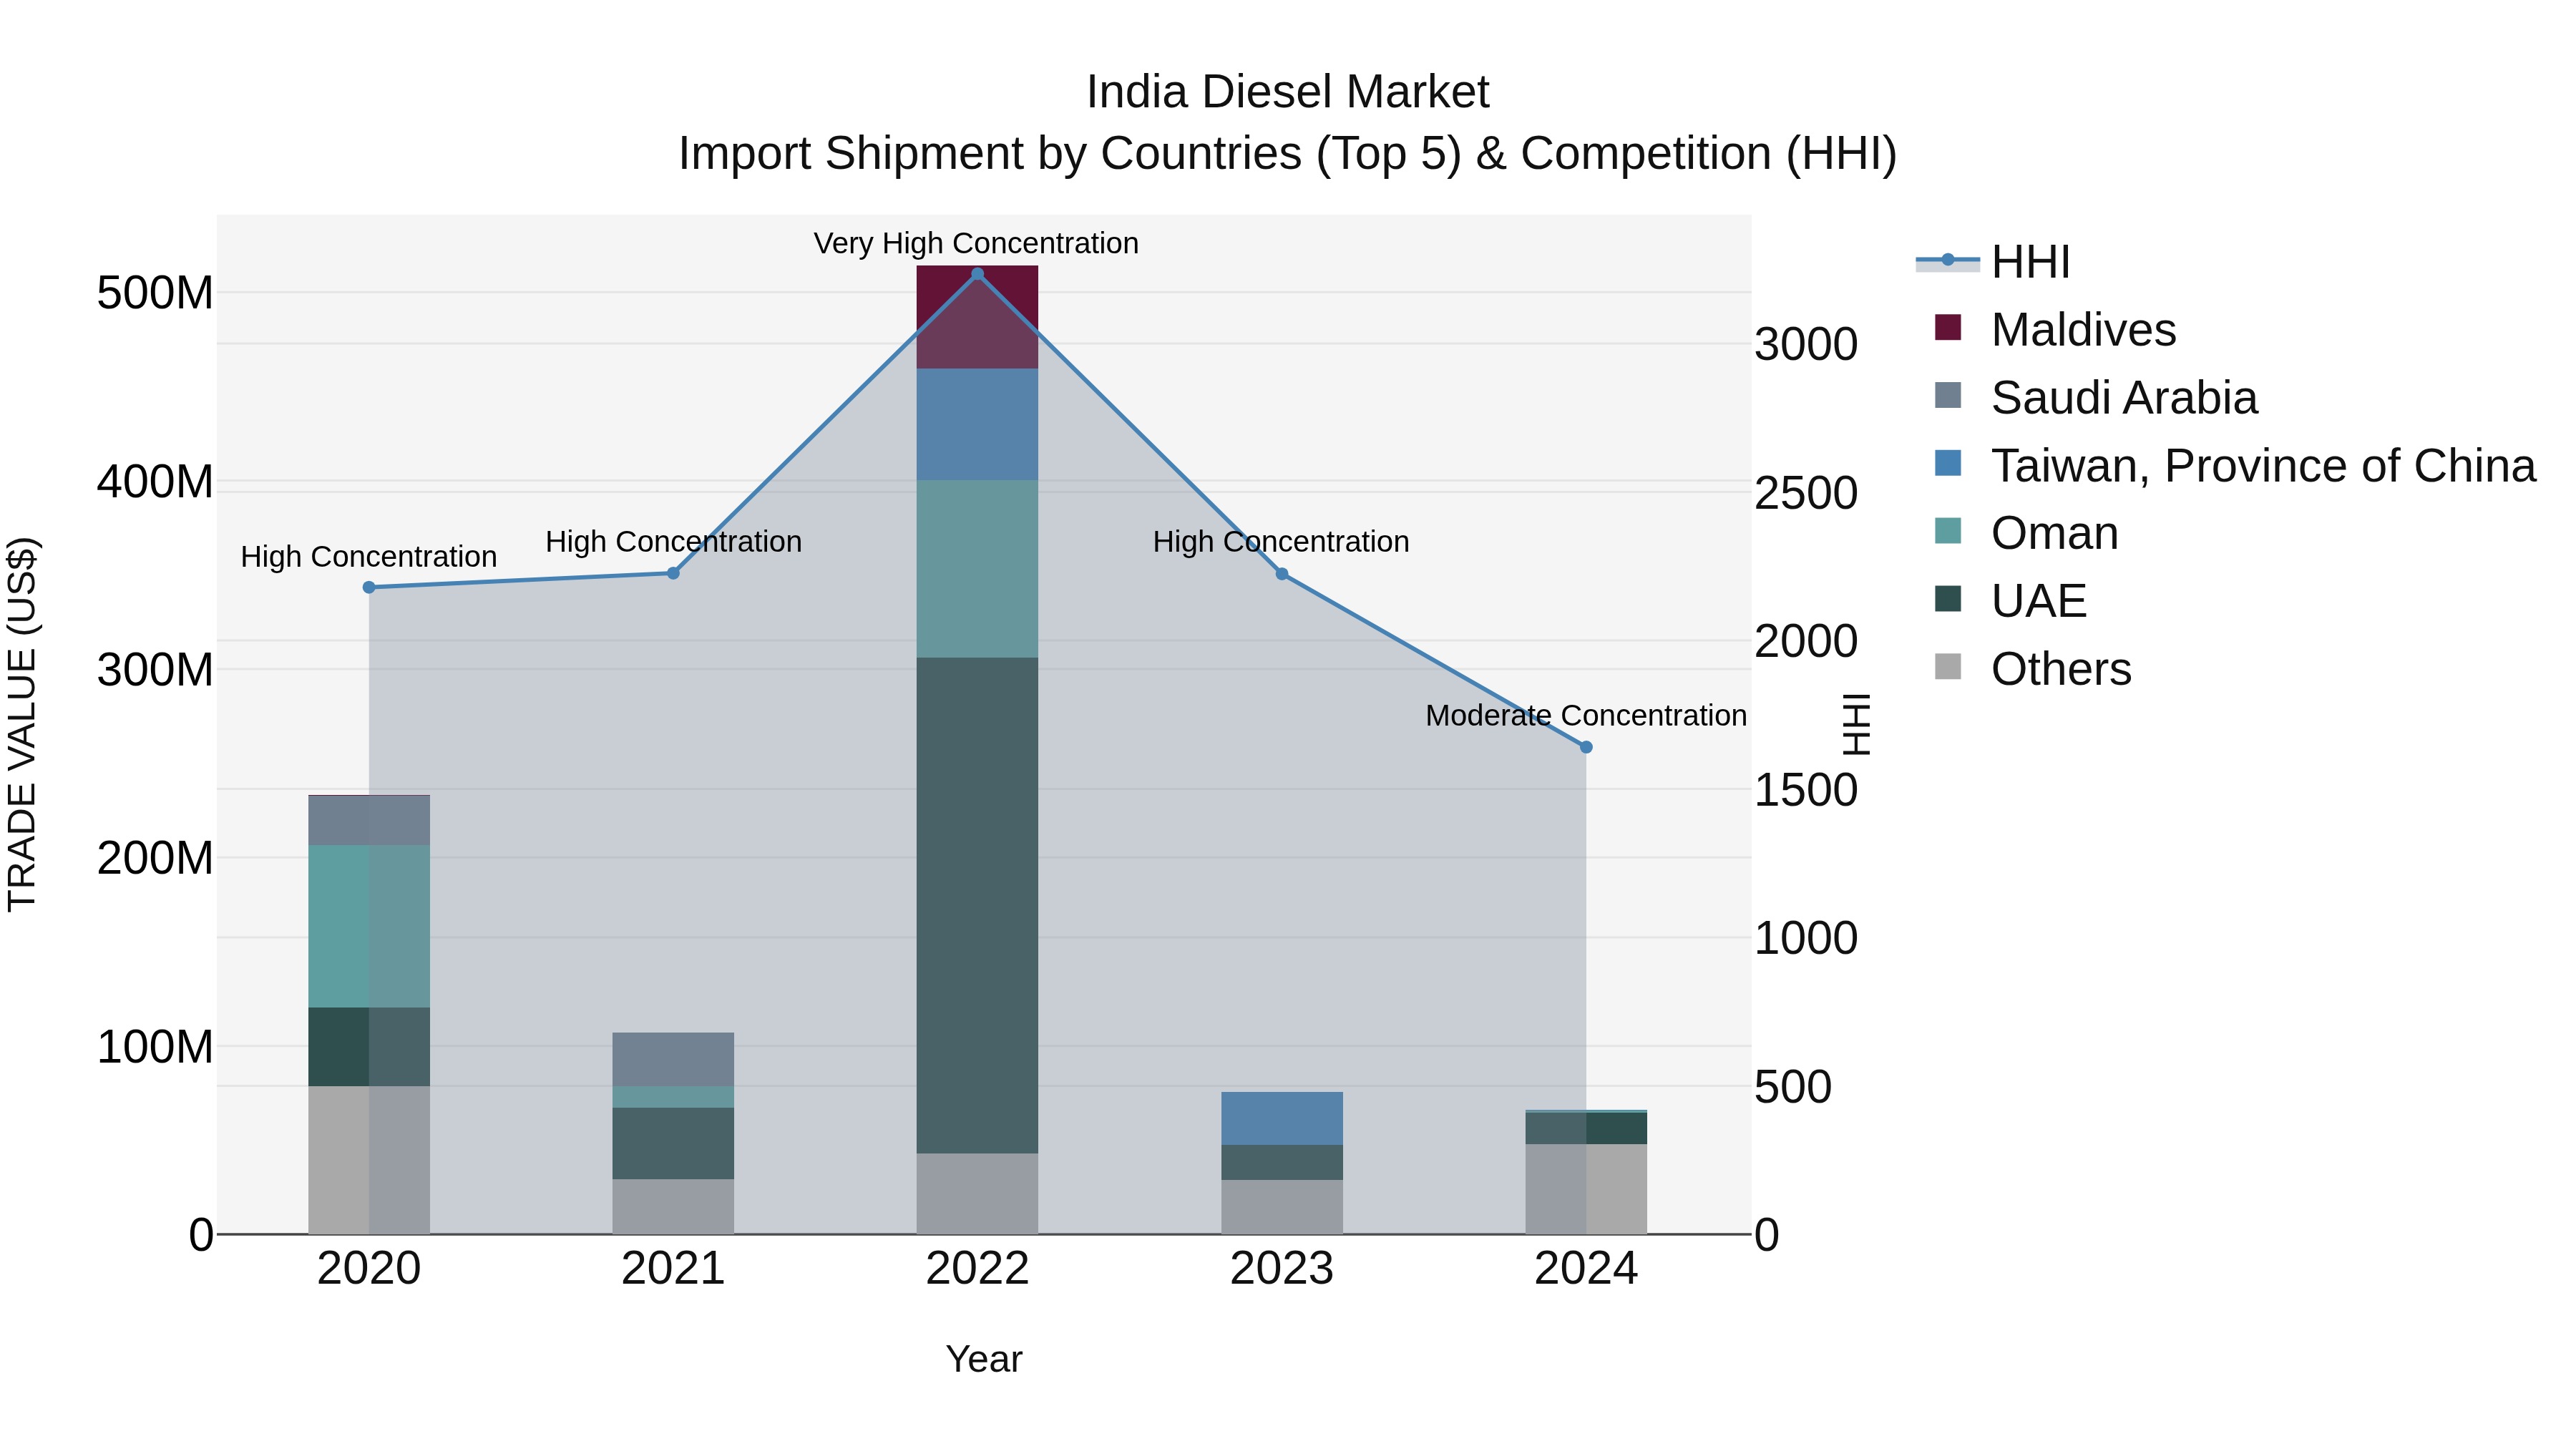Click the 1500 tick on the HHI axis
Screen dimensions: 2576x1449
tap(1806, 790)
